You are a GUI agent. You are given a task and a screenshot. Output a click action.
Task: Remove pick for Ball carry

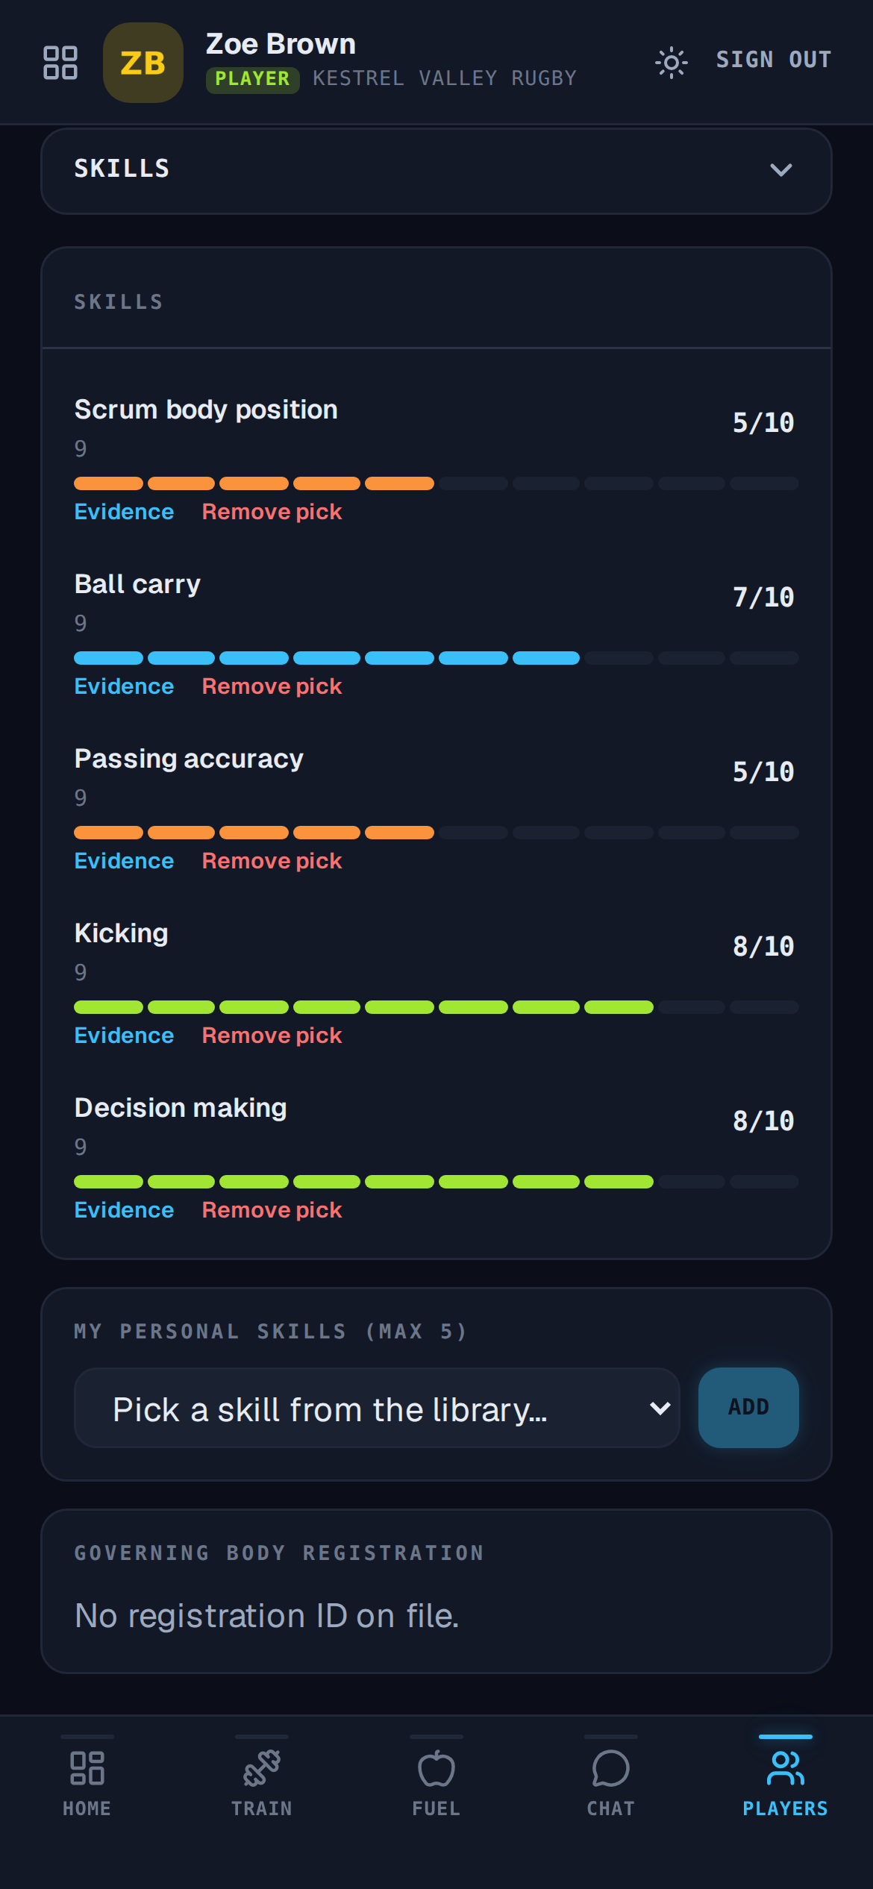point(272,686)
